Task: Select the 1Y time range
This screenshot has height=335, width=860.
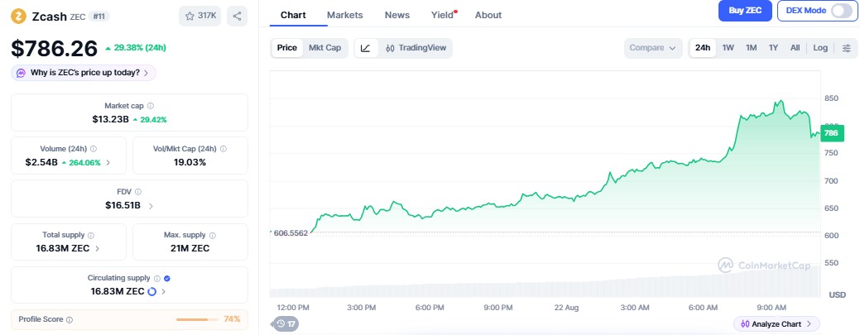Action: click(x=773, y=48)
